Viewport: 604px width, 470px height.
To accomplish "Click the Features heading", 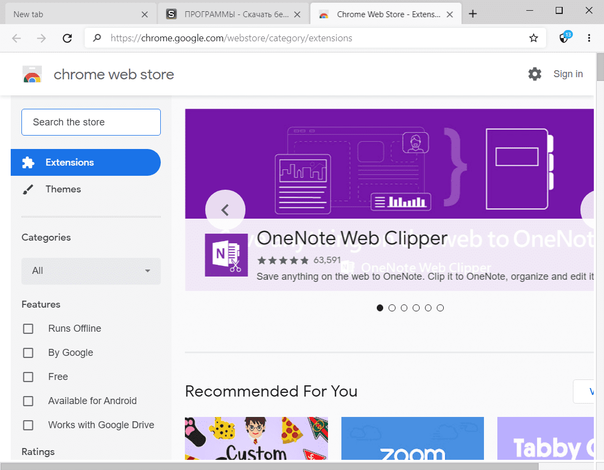I will click(41, 304).
